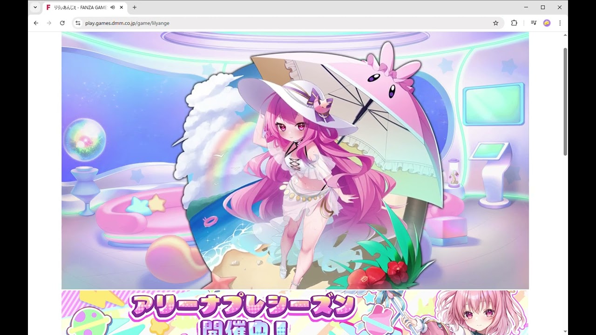Image resolution: width=596 pixels, height=335 pixels.
Task: Click the scrollbar's down arrow
Action: tap(565, 332)
